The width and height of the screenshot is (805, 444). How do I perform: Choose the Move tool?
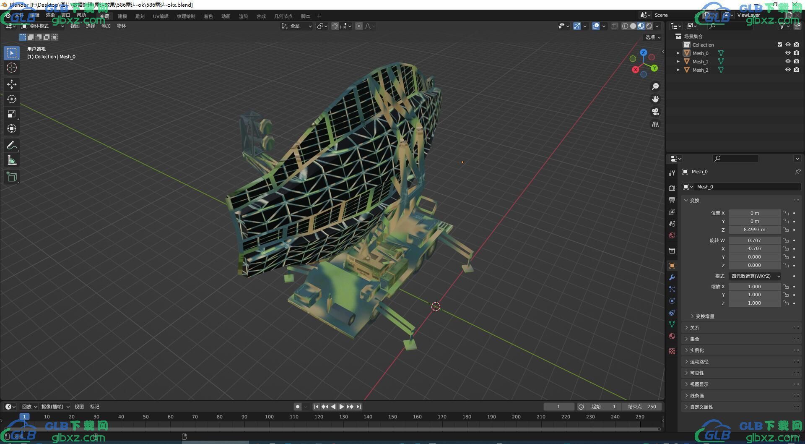click(12, 84)
